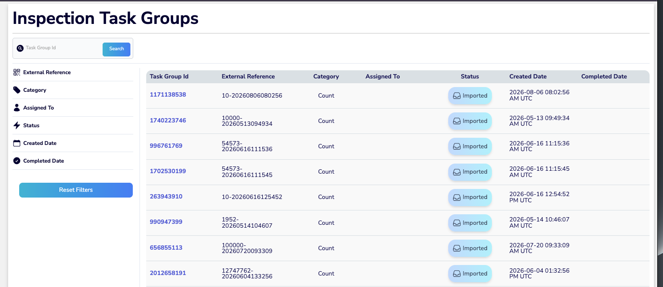Click the magnifier icon in the search box
663x287 pixels.
[x=20, y=48]
